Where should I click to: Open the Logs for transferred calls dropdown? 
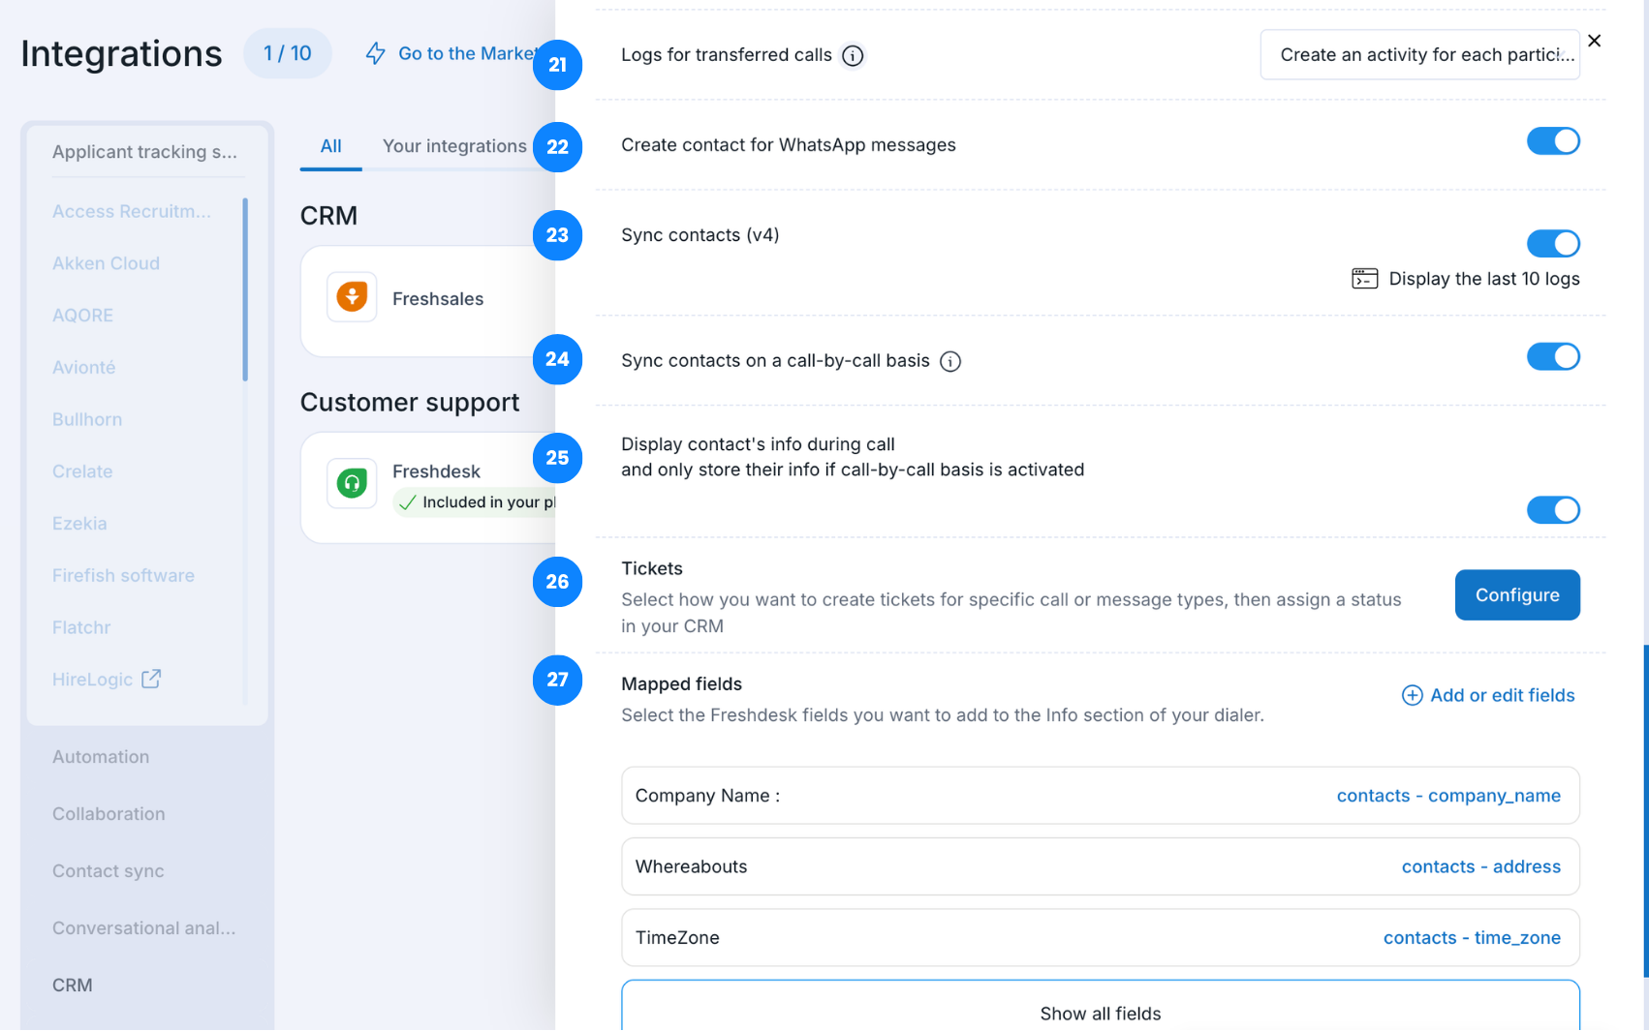click(x=1419, y=55)
